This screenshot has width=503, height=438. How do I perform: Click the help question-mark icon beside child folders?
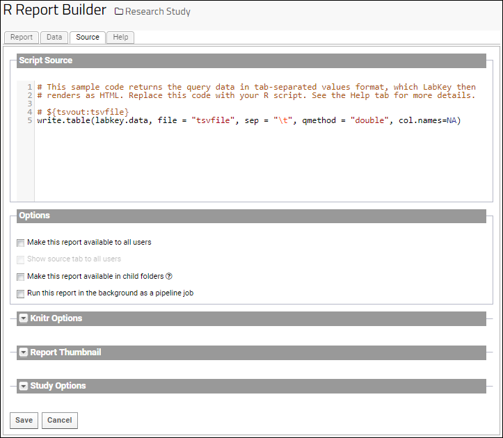click(169, 276)
